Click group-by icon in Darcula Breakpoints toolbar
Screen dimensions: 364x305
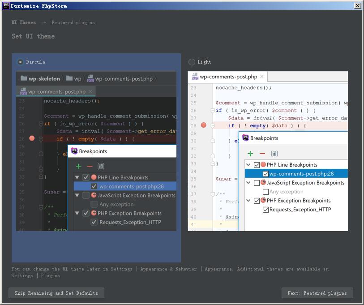[101, 166]
